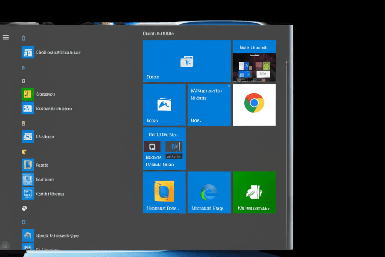Open the green Office tile at bottom right
This screenshot has height=257, width=385.
point(254,192)
